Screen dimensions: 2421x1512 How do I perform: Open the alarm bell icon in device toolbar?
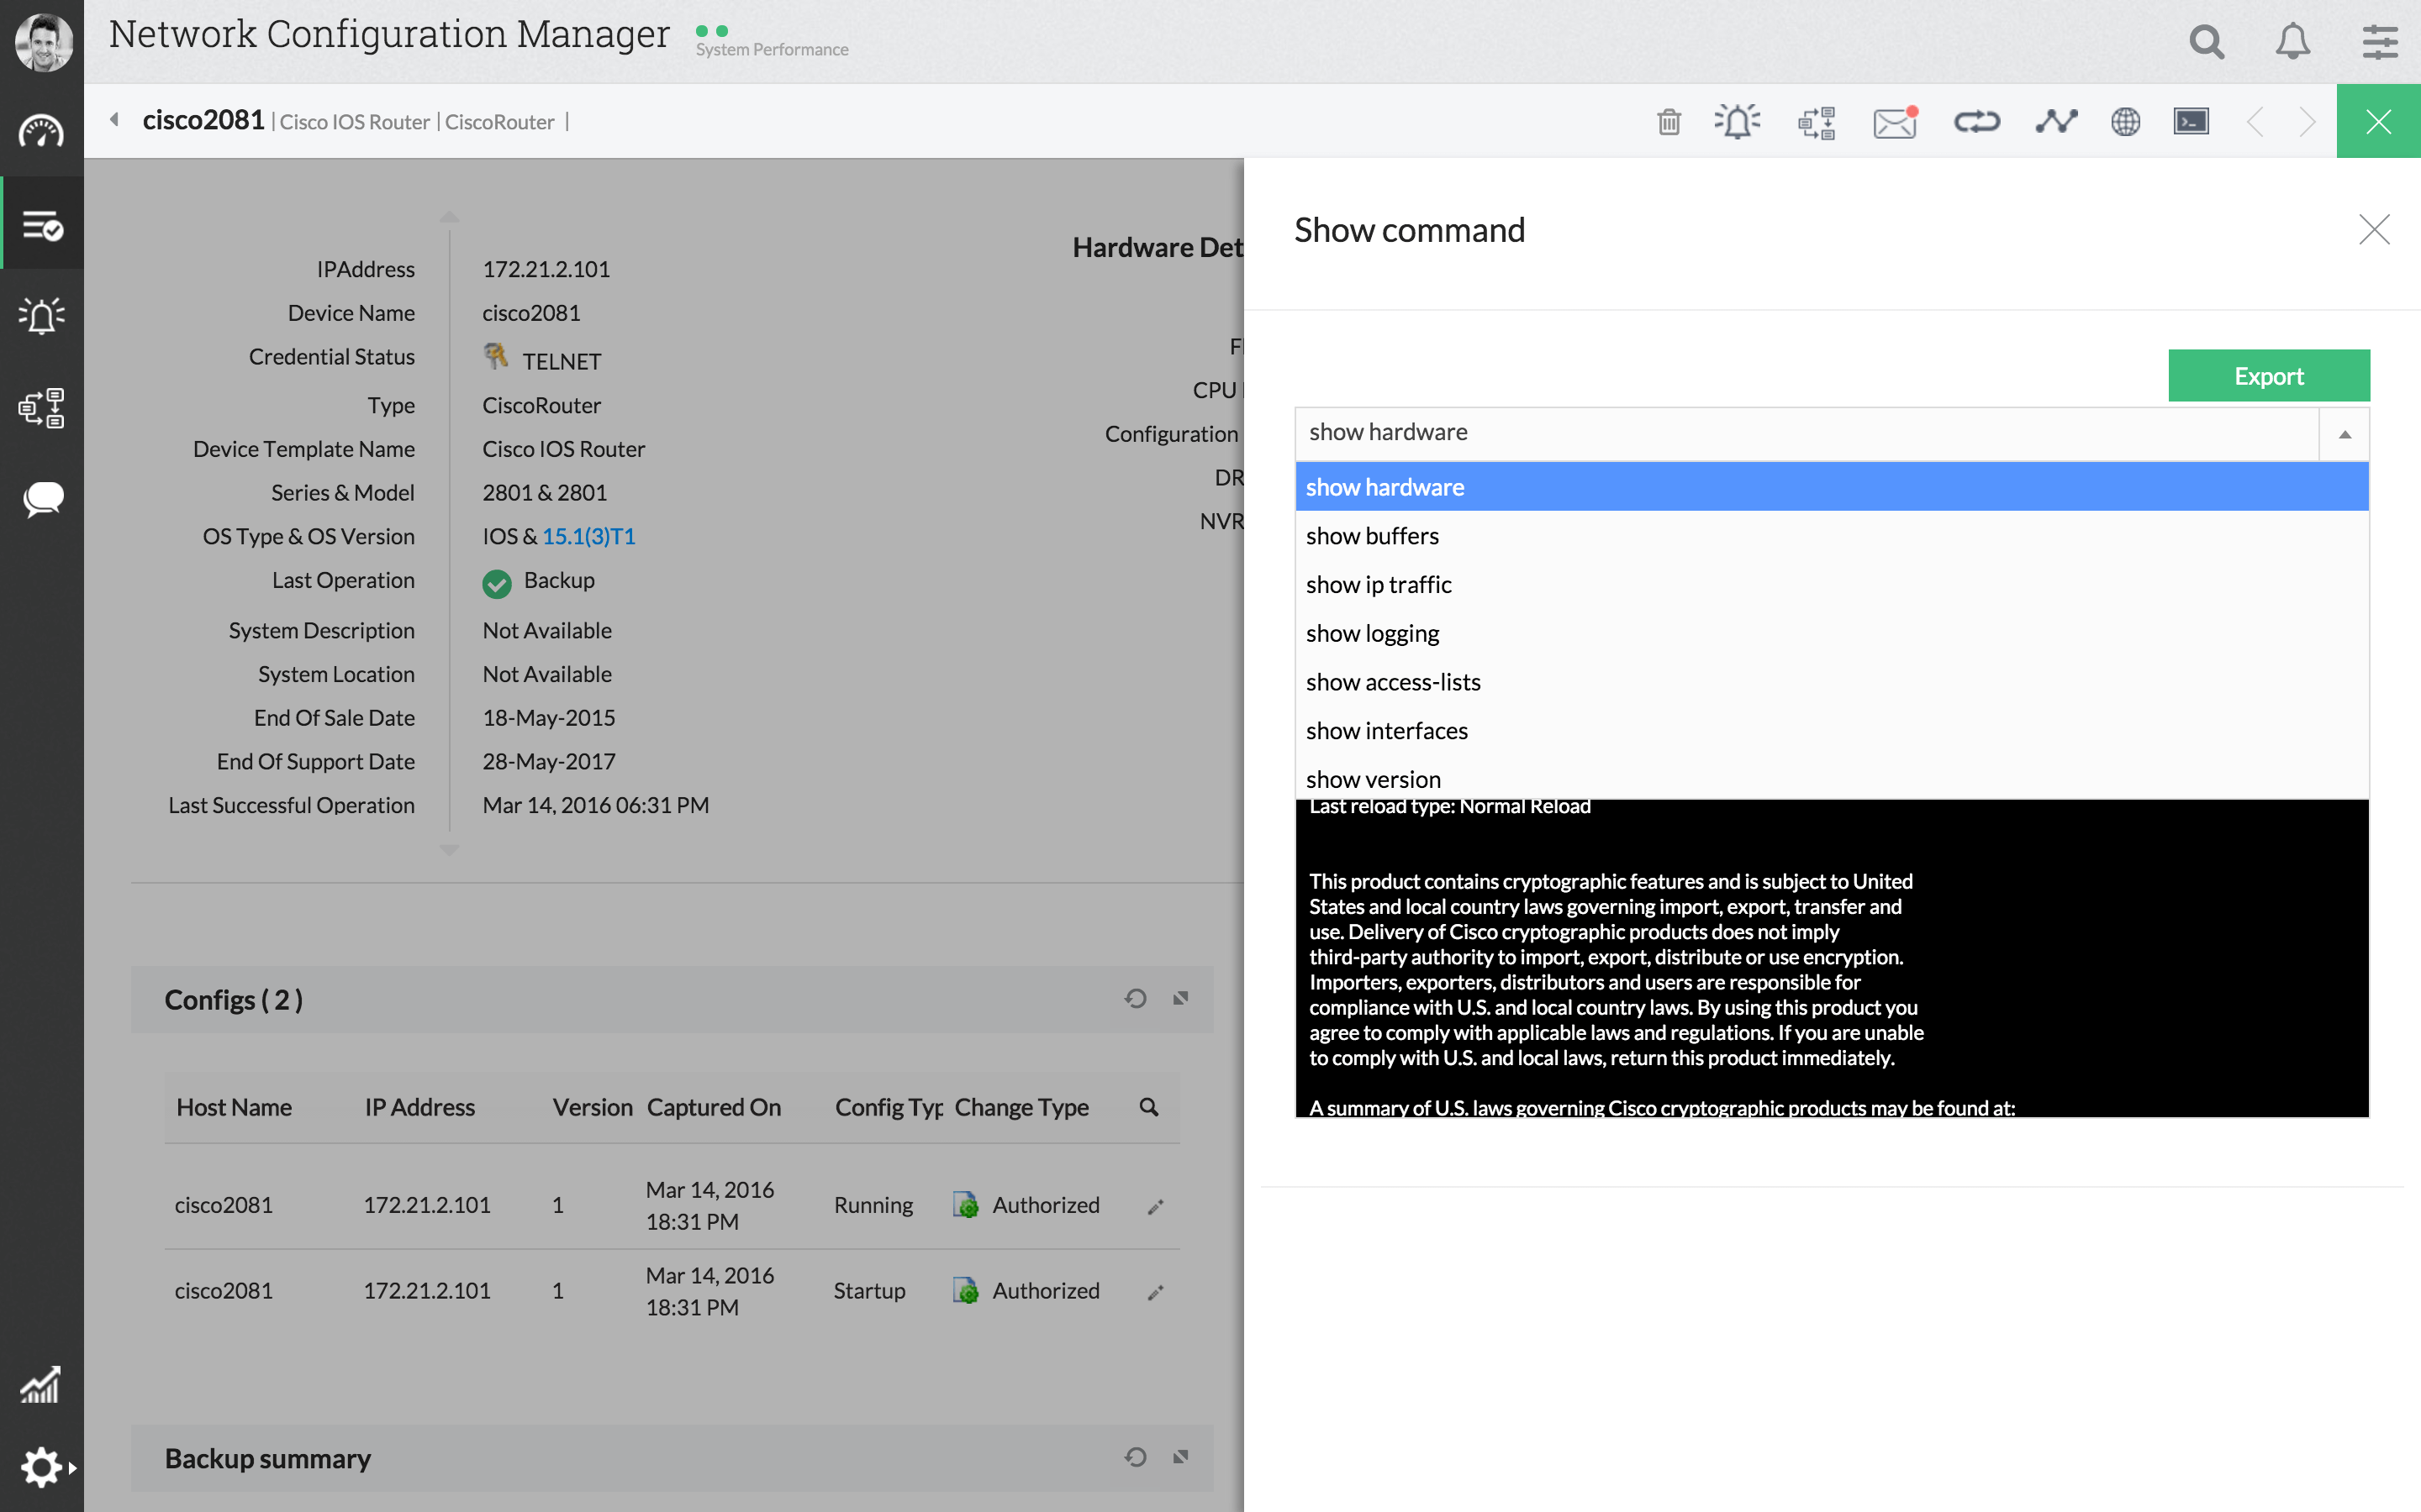(x=1738, y=122)
